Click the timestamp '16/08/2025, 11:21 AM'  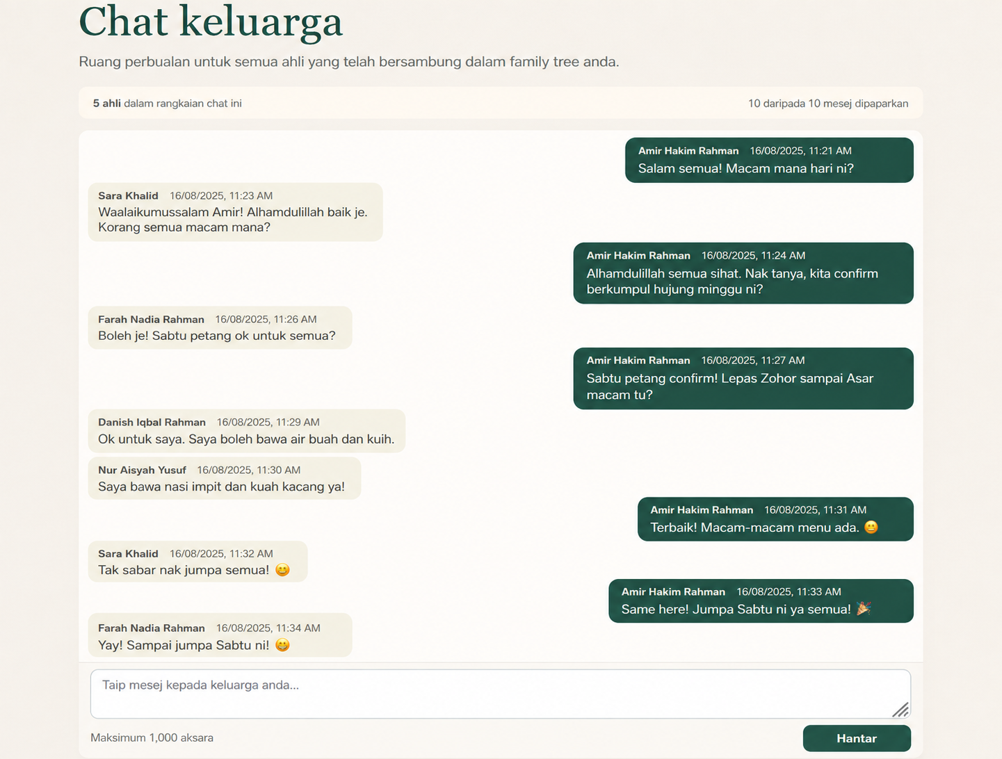pyautogui.click(x=801, y=151)
